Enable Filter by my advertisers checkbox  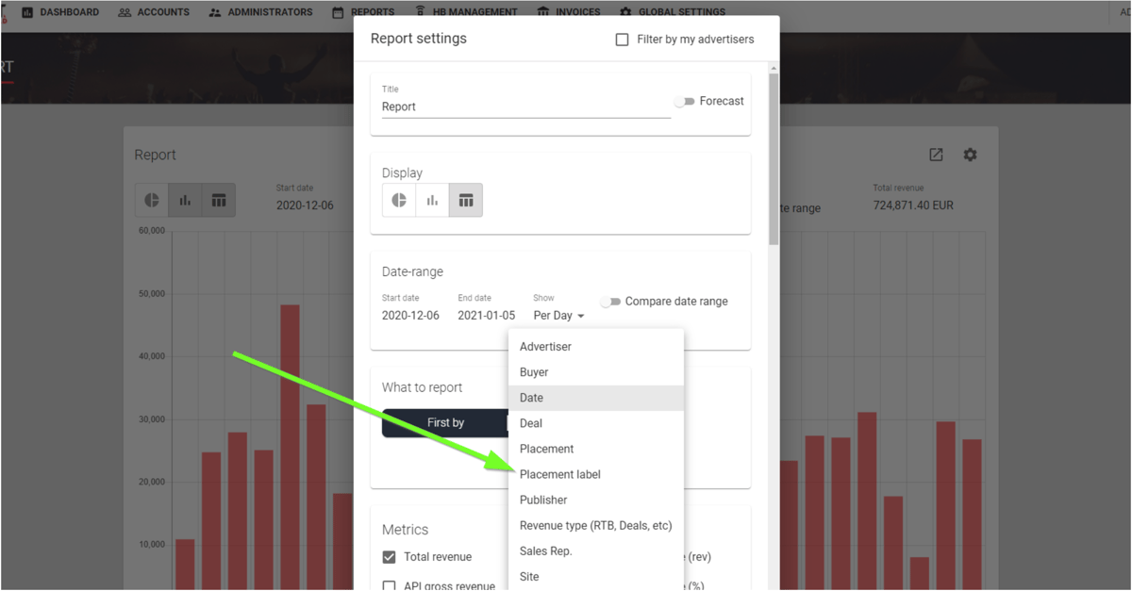622,40
